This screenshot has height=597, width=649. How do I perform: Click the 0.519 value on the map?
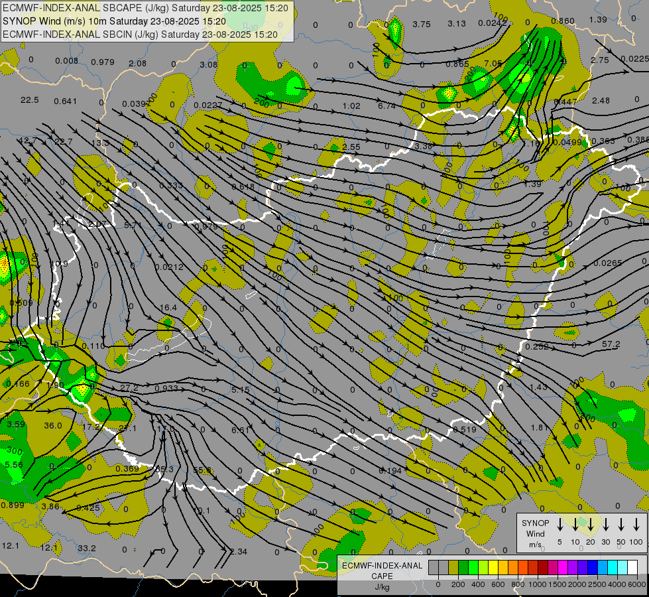click(x=465, y=430)
